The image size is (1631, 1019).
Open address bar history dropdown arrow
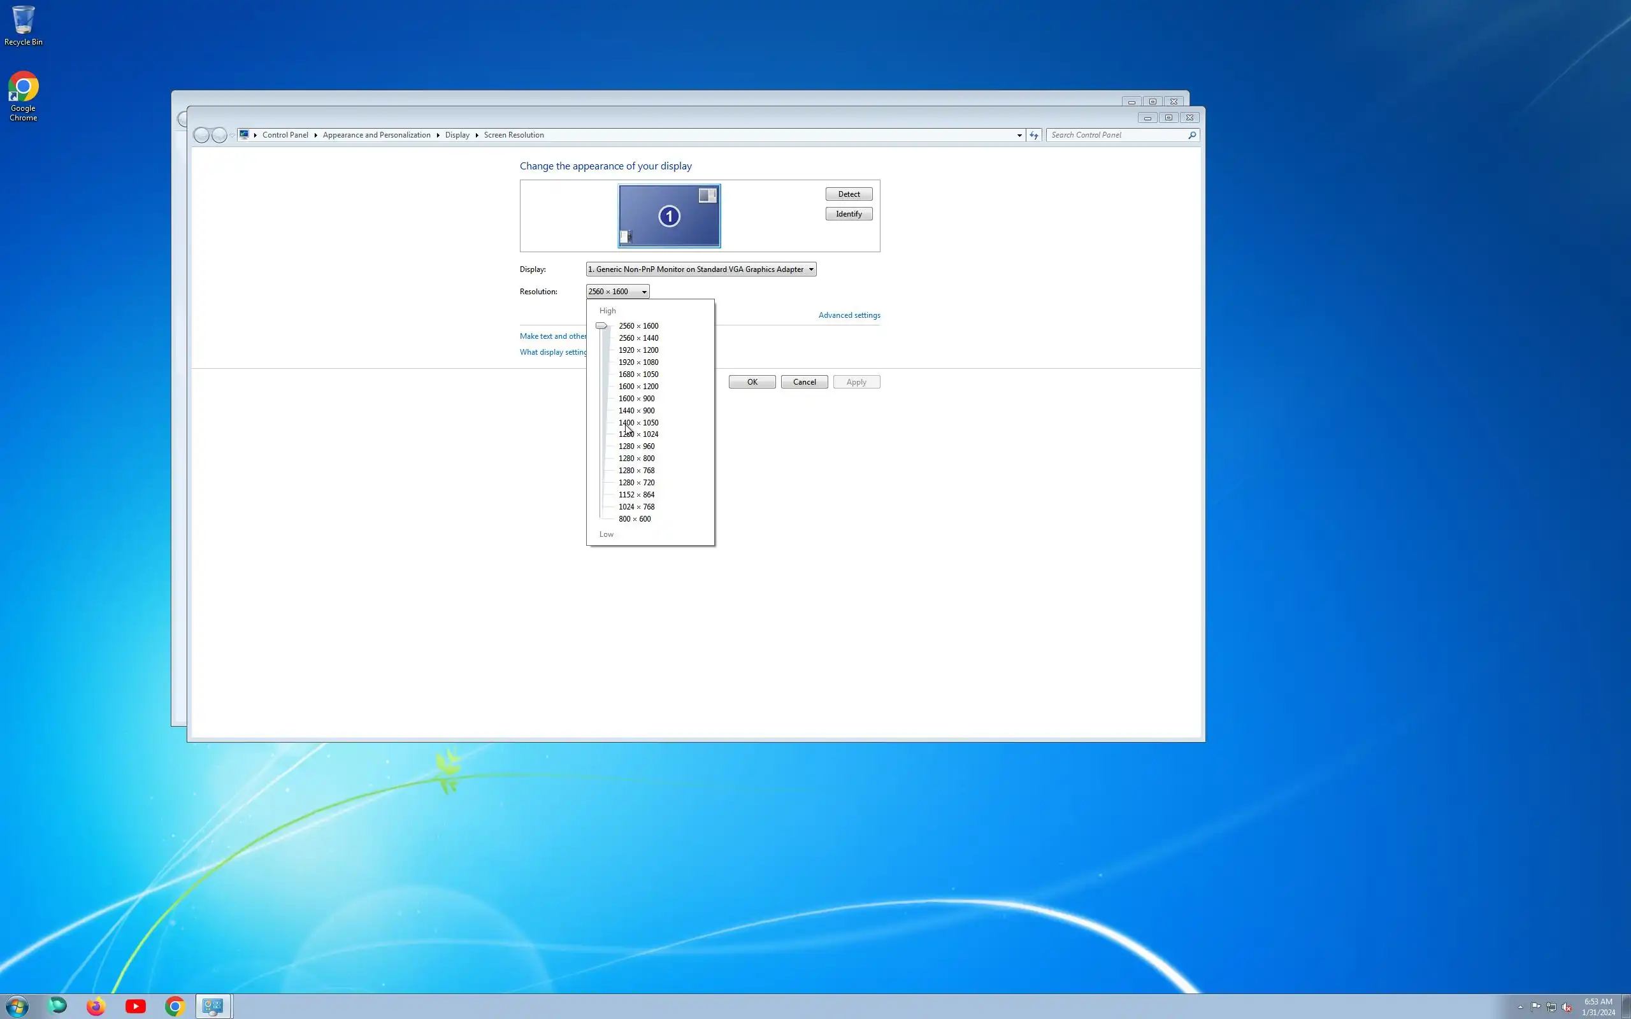pyautogui.click(x=1019, y=135)
